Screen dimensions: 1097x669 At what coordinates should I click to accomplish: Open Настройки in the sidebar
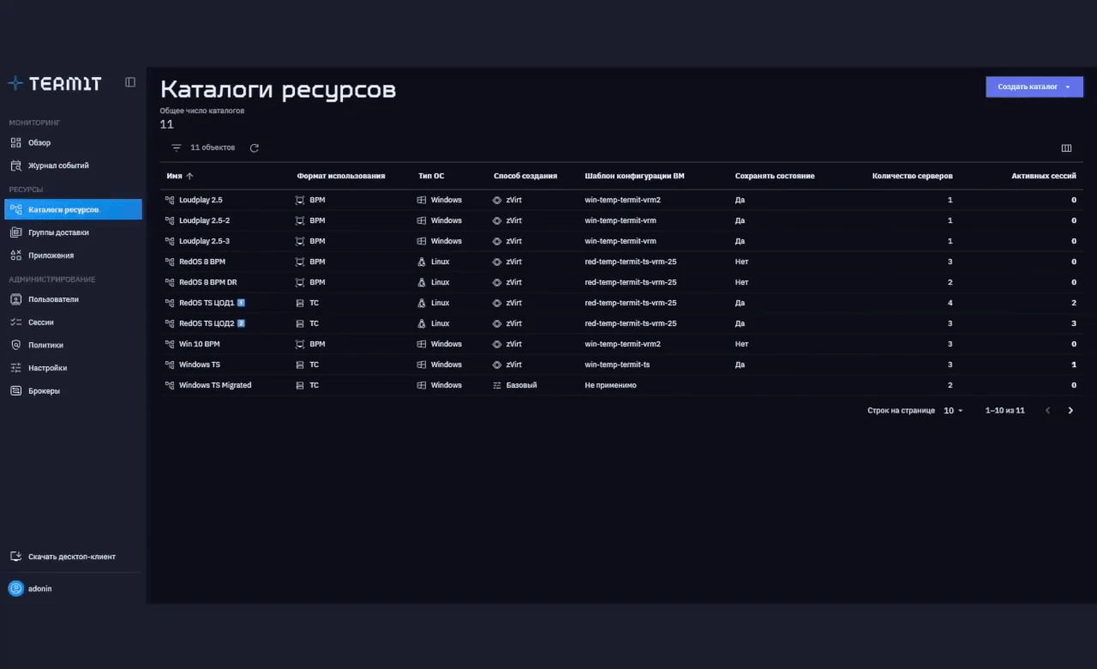(x=73, y=368)
